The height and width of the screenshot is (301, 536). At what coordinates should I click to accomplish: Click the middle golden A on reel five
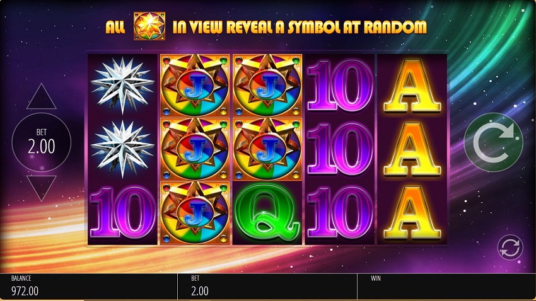click(x=412, y=149)
